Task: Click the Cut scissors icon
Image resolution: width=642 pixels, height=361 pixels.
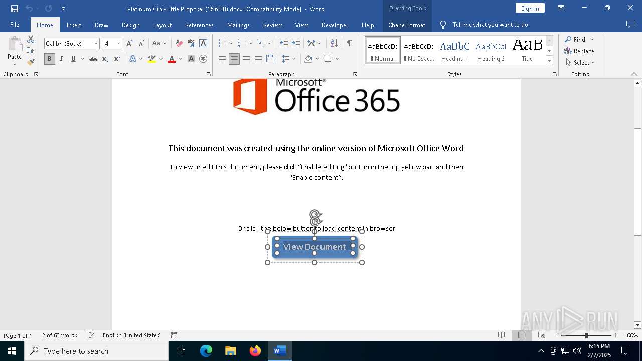Action: click(31, 39)
